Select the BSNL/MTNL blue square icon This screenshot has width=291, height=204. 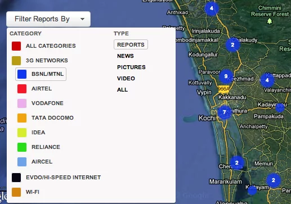(22, 74)
